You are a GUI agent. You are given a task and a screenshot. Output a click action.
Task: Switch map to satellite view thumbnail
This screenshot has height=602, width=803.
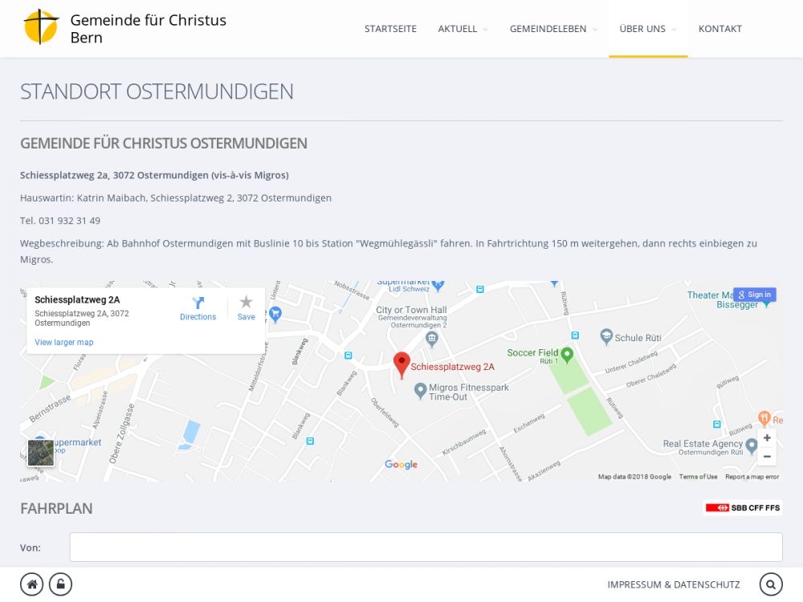[x=40, y=453]
